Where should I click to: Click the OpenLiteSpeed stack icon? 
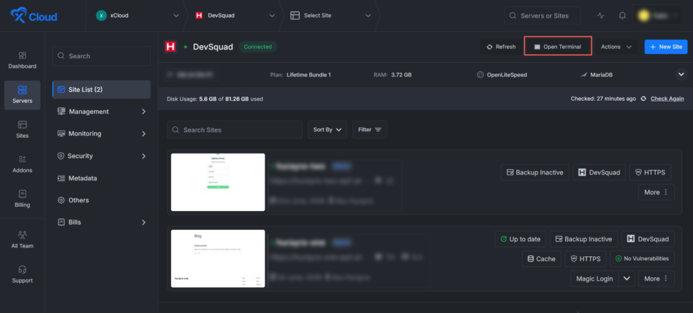tap(480, 74)
